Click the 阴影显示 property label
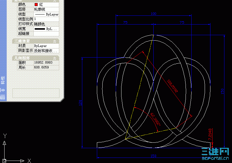232x163 pixels. coord(26,51)
